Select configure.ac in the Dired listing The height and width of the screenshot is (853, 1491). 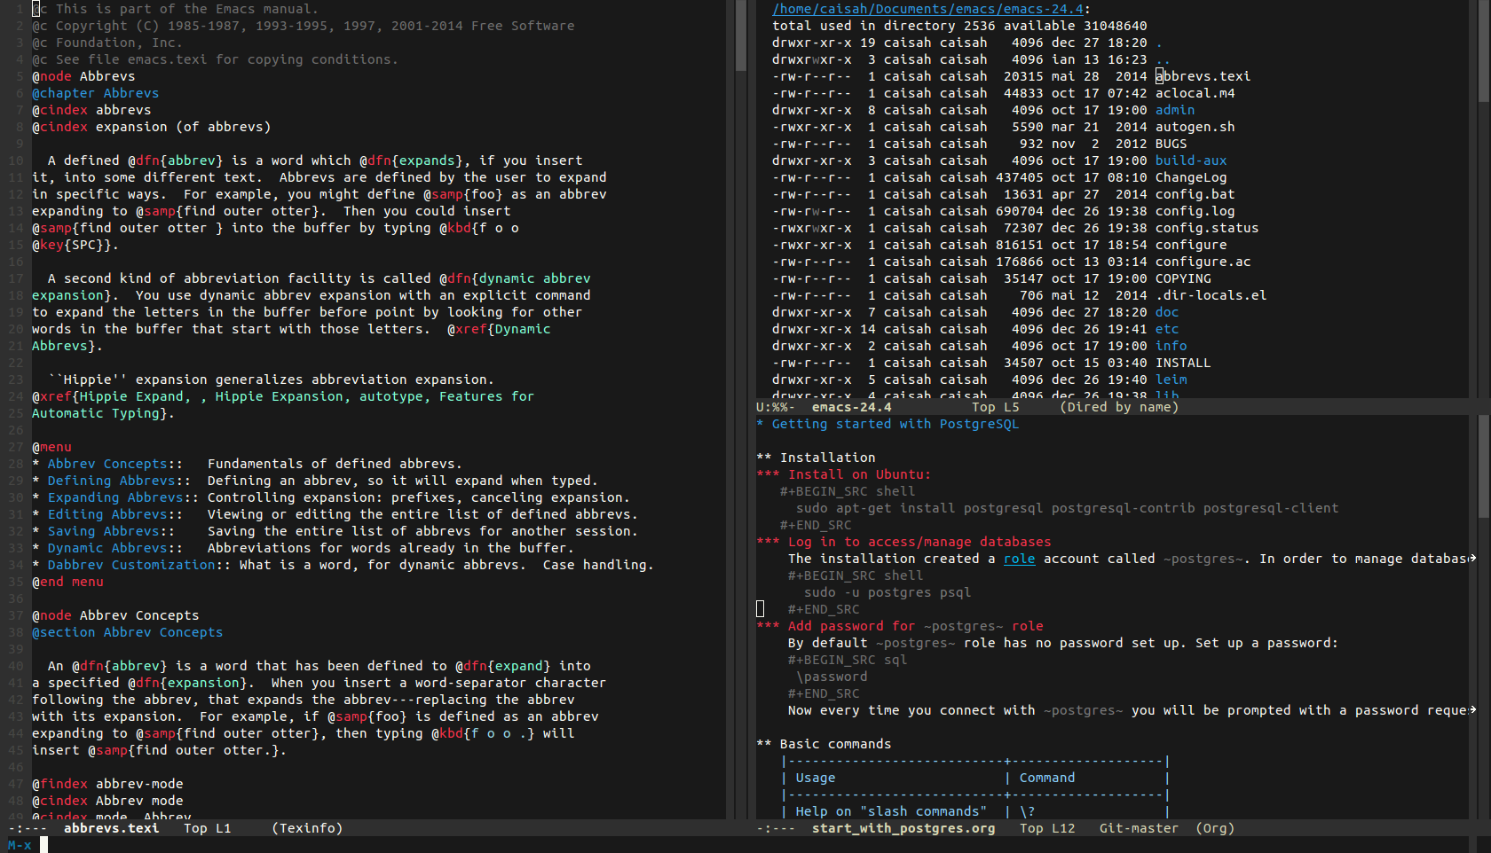tap(1203, 262)
